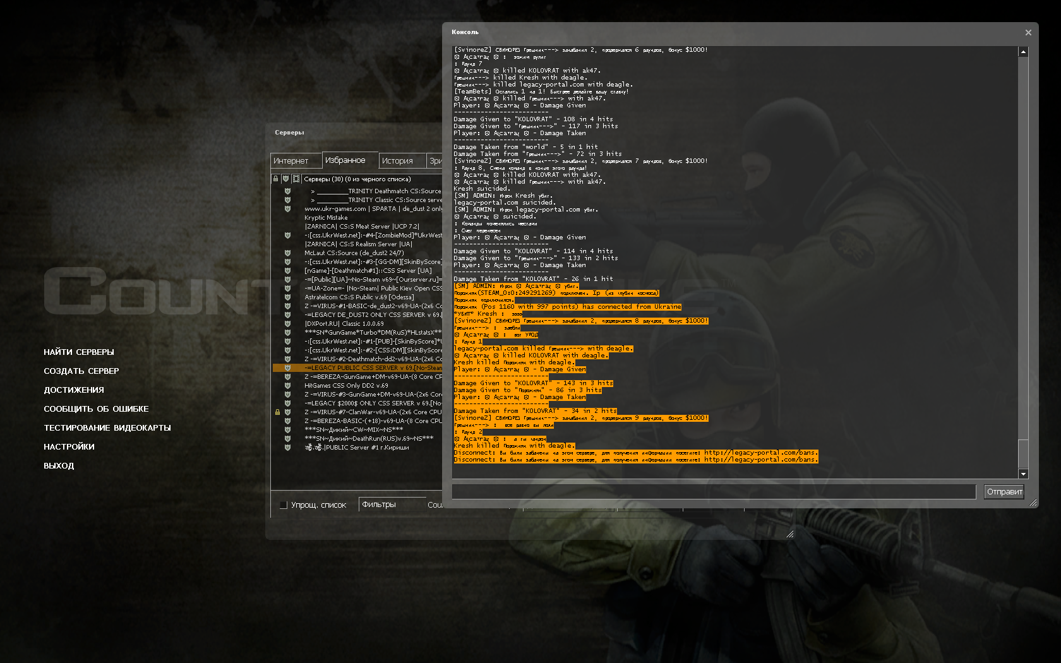1061x663 pixels.
Task: Open the Фильтры panel in the server browser
Action: (x=392, y=505)
